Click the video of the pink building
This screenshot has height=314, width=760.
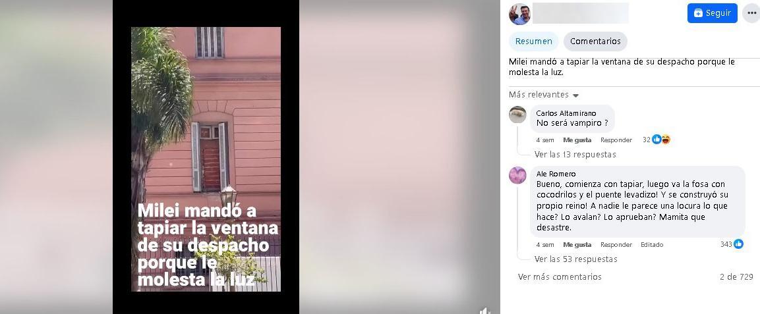[x=206, y=159]
